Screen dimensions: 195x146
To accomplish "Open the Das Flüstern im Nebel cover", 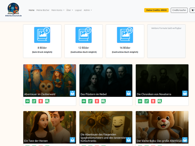I will point(106,80).
